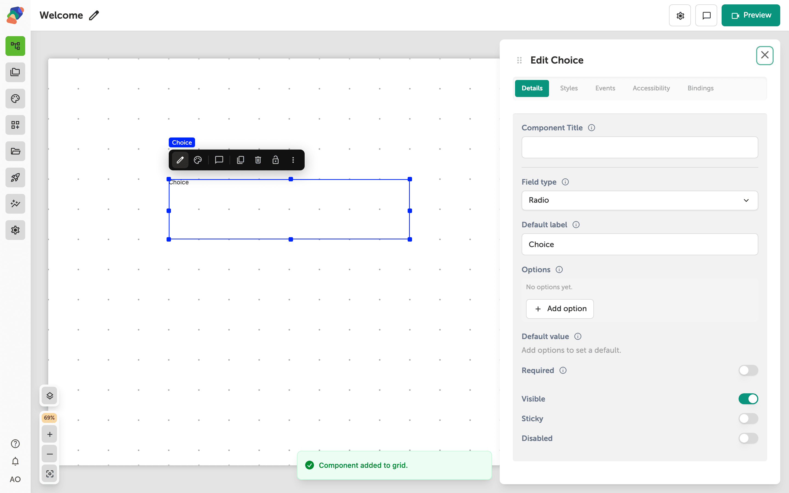Image resolution: width=789 pixels, height=493 pixels.
Task: Enable the Disabled toggle
Action: click(748, 438)
